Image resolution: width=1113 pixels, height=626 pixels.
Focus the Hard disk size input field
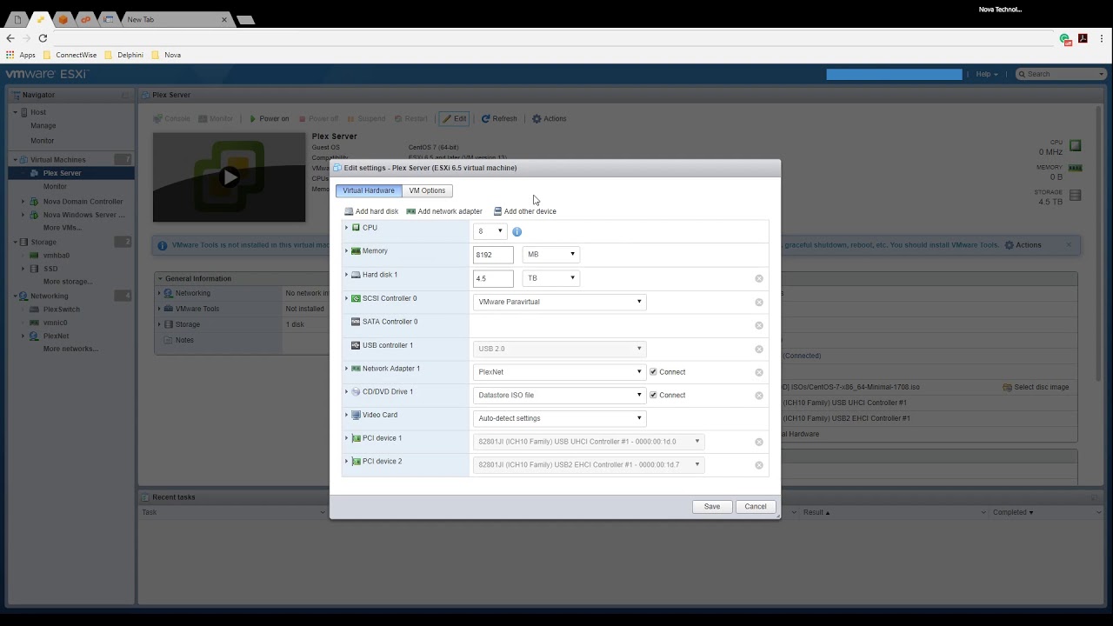click(493, 278)
